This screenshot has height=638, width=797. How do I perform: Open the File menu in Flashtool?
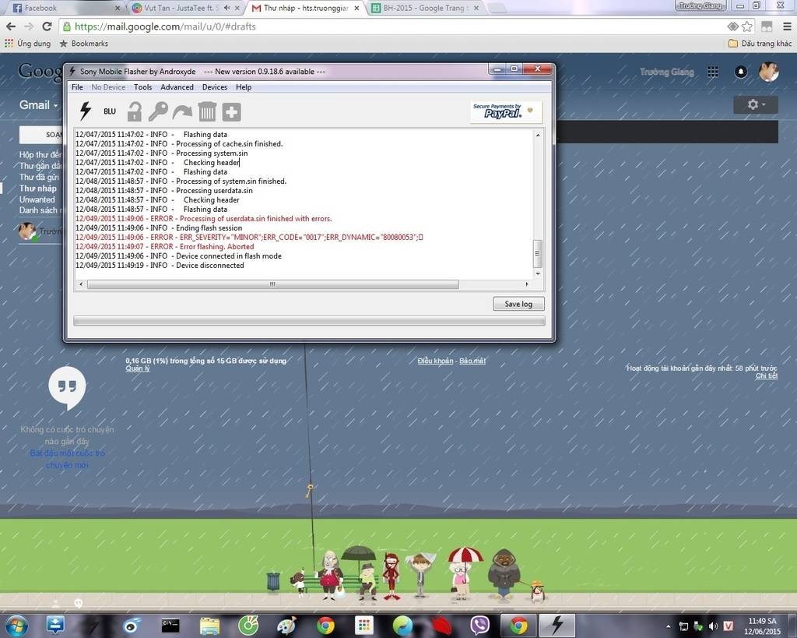tap(77, 87)
